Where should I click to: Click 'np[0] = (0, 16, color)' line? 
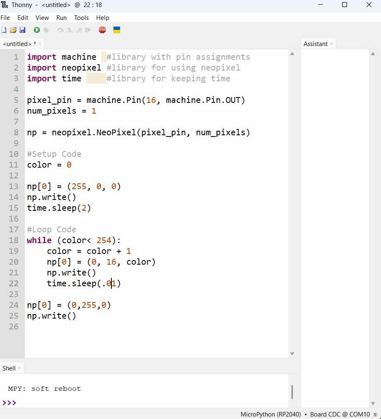click(x=101, y=262)
